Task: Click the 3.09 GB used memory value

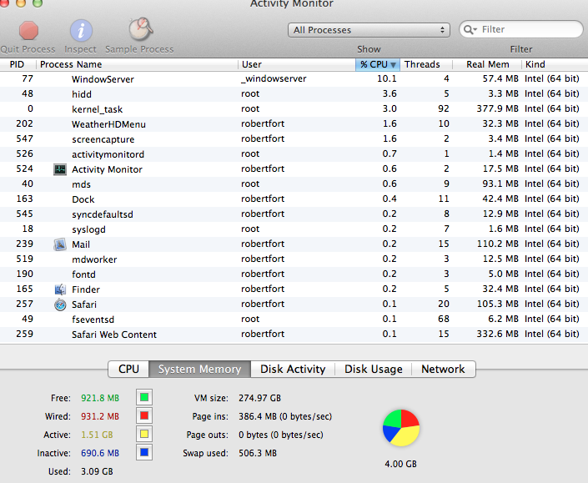Action: [x=97, y=471]
